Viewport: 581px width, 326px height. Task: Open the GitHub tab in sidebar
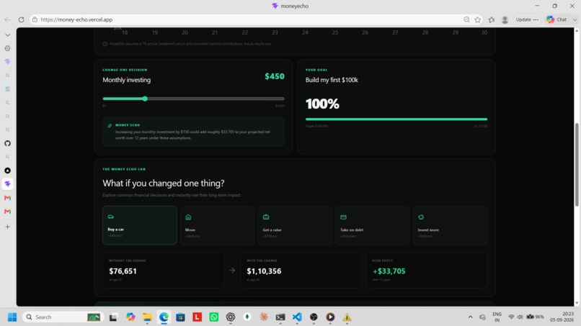point(7,143)
